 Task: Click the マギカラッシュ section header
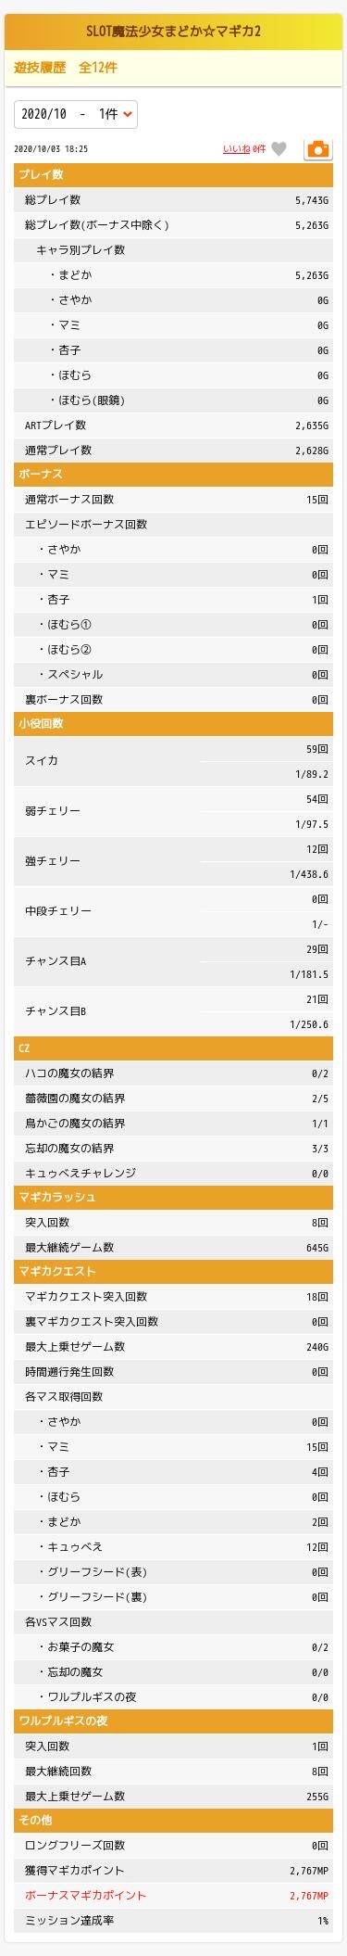point(173,1198)
